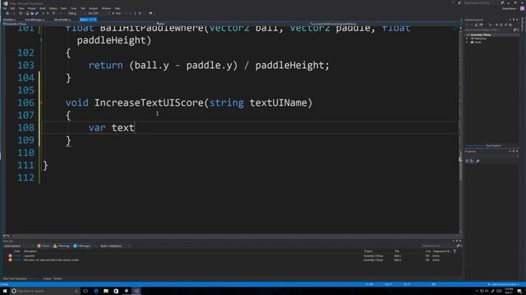
Task: Switch to the SoundManager.cs tab
Action: coord(35,20)
